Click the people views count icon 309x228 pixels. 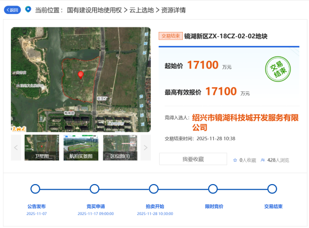click(263, 160)
